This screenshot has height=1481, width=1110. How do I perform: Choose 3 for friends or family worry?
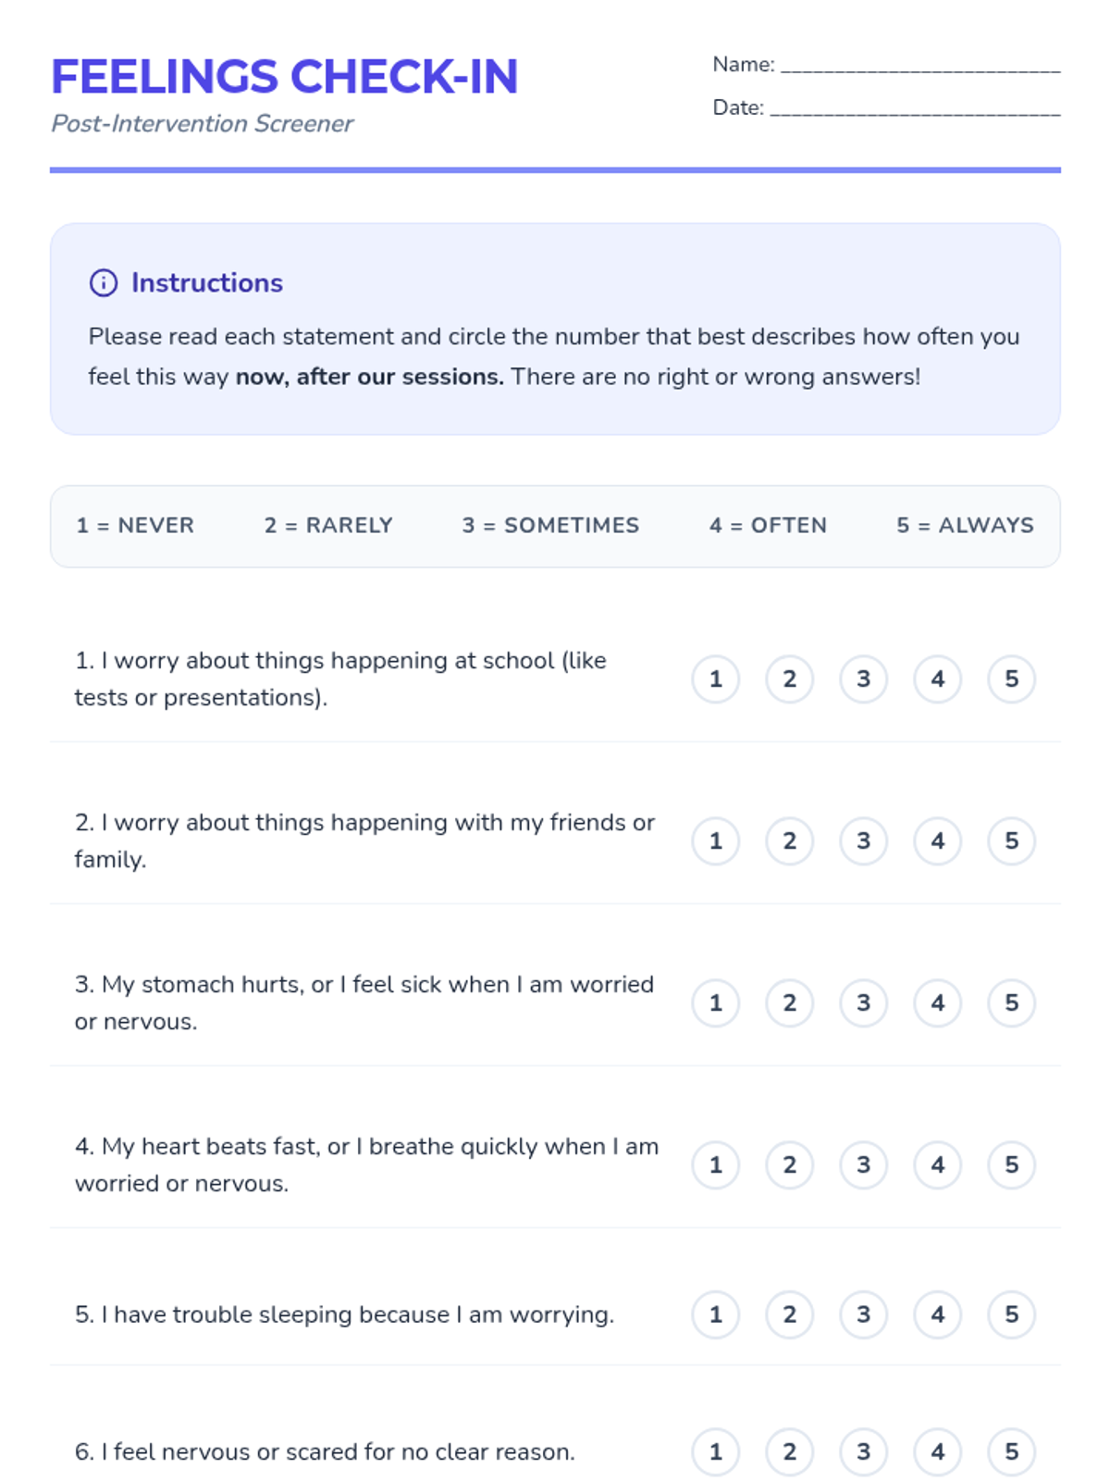(863, 840)
